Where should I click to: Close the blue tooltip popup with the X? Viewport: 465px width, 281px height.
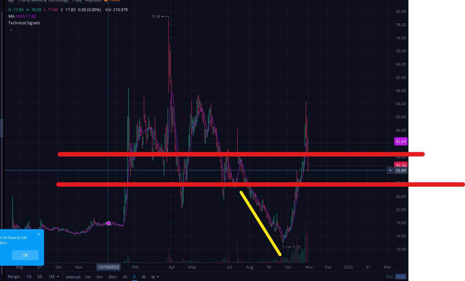39,234
